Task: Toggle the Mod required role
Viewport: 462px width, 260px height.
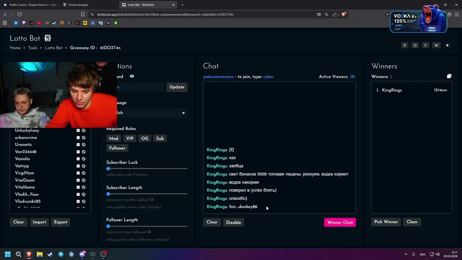Action: point(114,138)
